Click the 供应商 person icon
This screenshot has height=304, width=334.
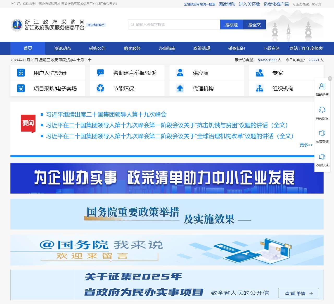coord(180,73)
